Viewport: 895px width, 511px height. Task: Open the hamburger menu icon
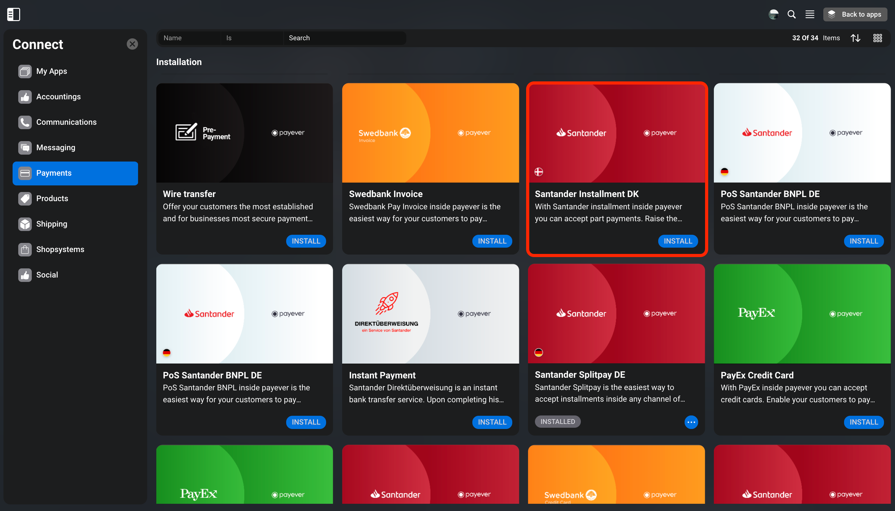pos(810,14)
